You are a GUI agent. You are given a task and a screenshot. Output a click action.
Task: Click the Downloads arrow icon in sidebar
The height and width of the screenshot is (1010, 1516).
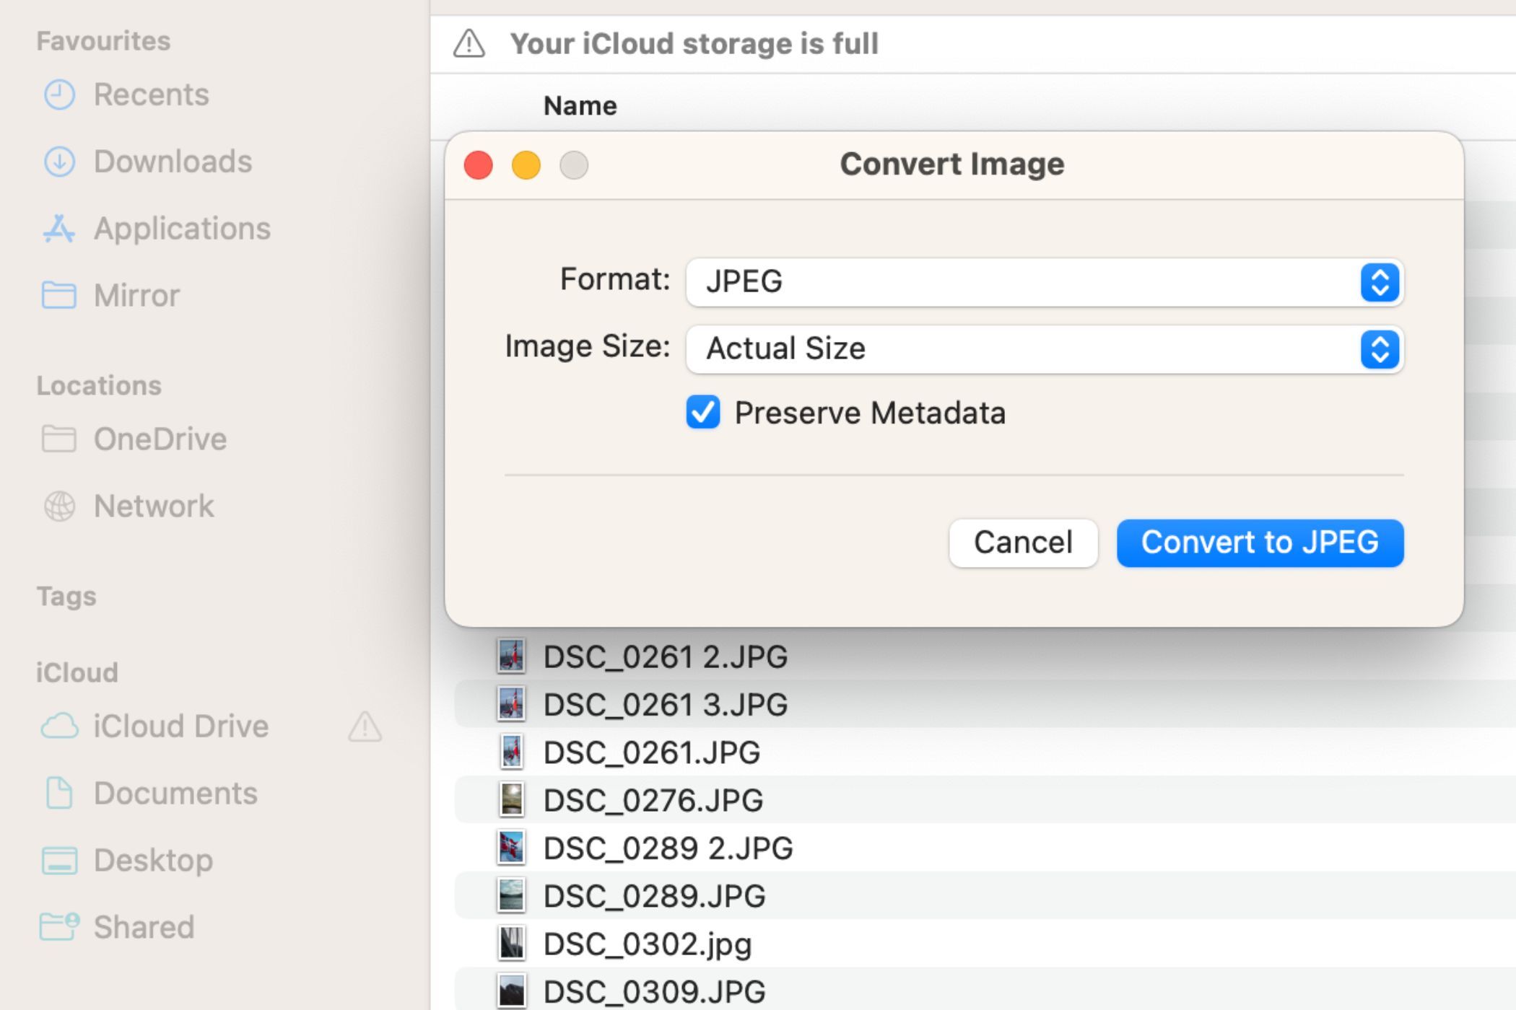[59, 162]
